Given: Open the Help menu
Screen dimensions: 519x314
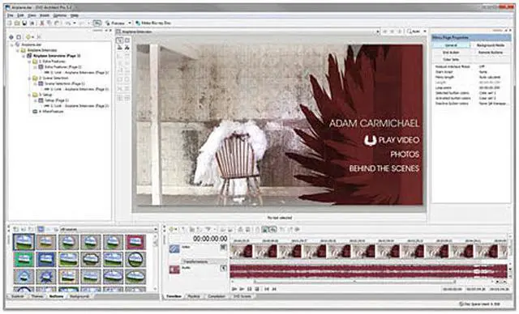Looking at the screenshot, I should [x=75, y=15].
